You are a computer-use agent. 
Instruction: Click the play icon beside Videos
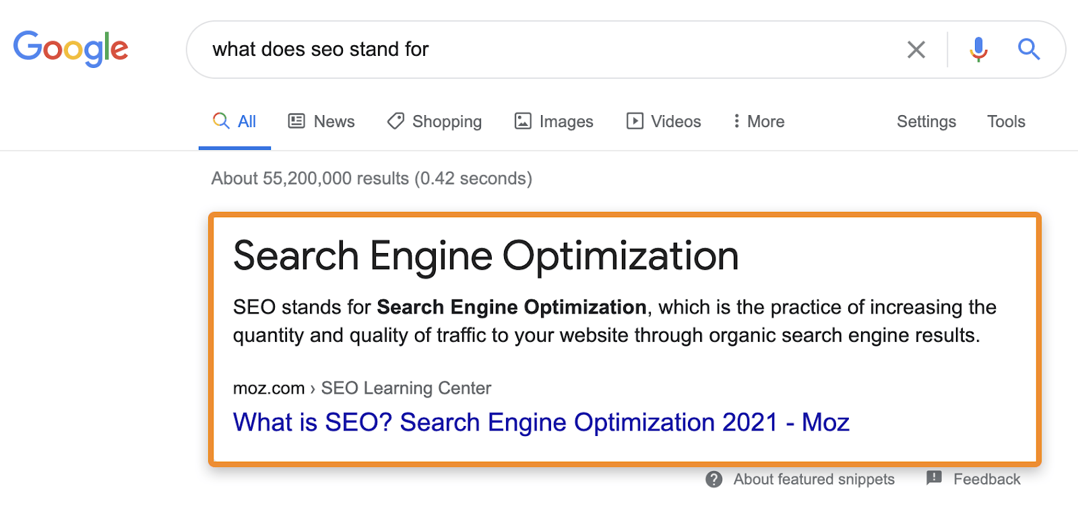pos(635,121)
